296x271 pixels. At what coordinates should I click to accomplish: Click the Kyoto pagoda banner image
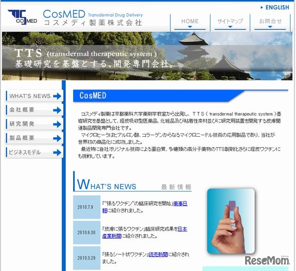pyautogui.click(x=147, y=56)
